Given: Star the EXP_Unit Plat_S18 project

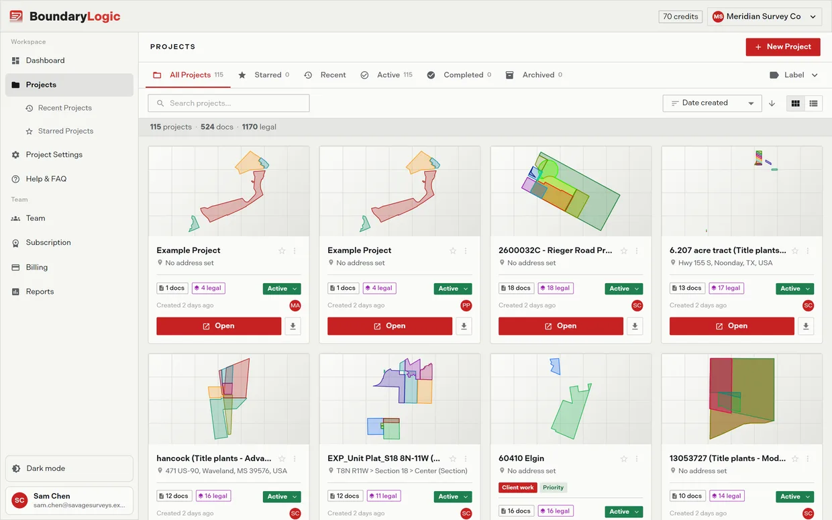Looking at the screenshot, I should click(453, 459).
